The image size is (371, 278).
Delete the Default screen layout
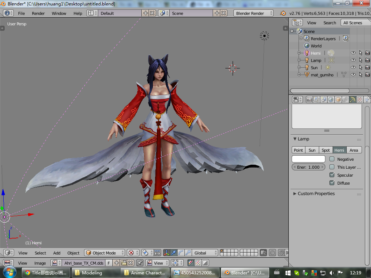(x=153, y=13)
